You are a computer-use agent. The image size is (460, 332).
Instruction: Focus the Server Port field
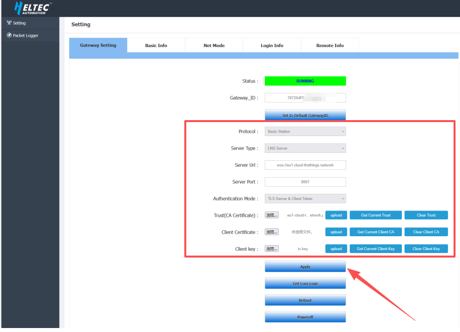[305, 182]
